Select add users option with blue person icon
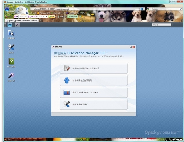The image size is (184, 142). (x=93, y=80)
